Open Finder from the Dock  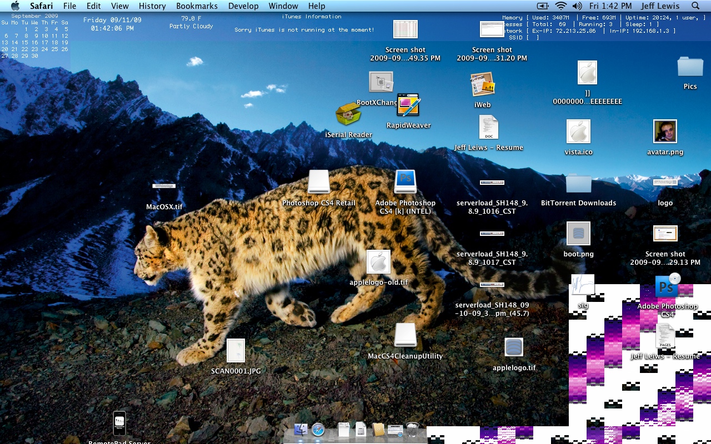[x=301, y=429]
